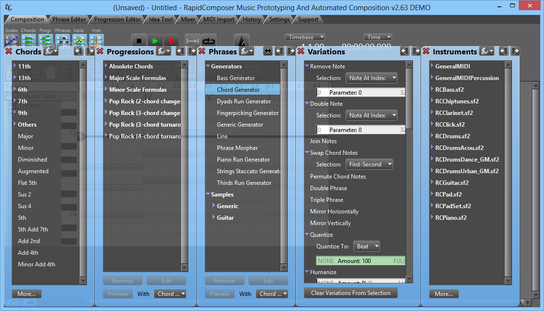
Task: Collapse the Quantize variation section
Action: click(307, 234)
